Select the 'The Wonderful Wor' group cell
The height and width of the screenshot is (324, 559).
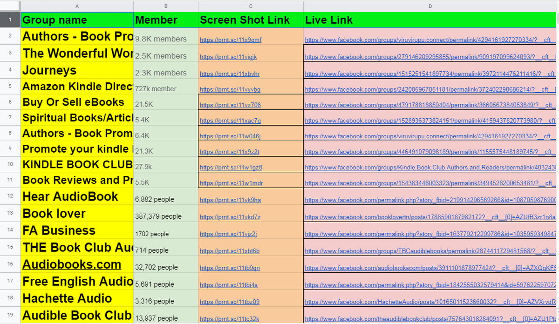coord(77,54)
